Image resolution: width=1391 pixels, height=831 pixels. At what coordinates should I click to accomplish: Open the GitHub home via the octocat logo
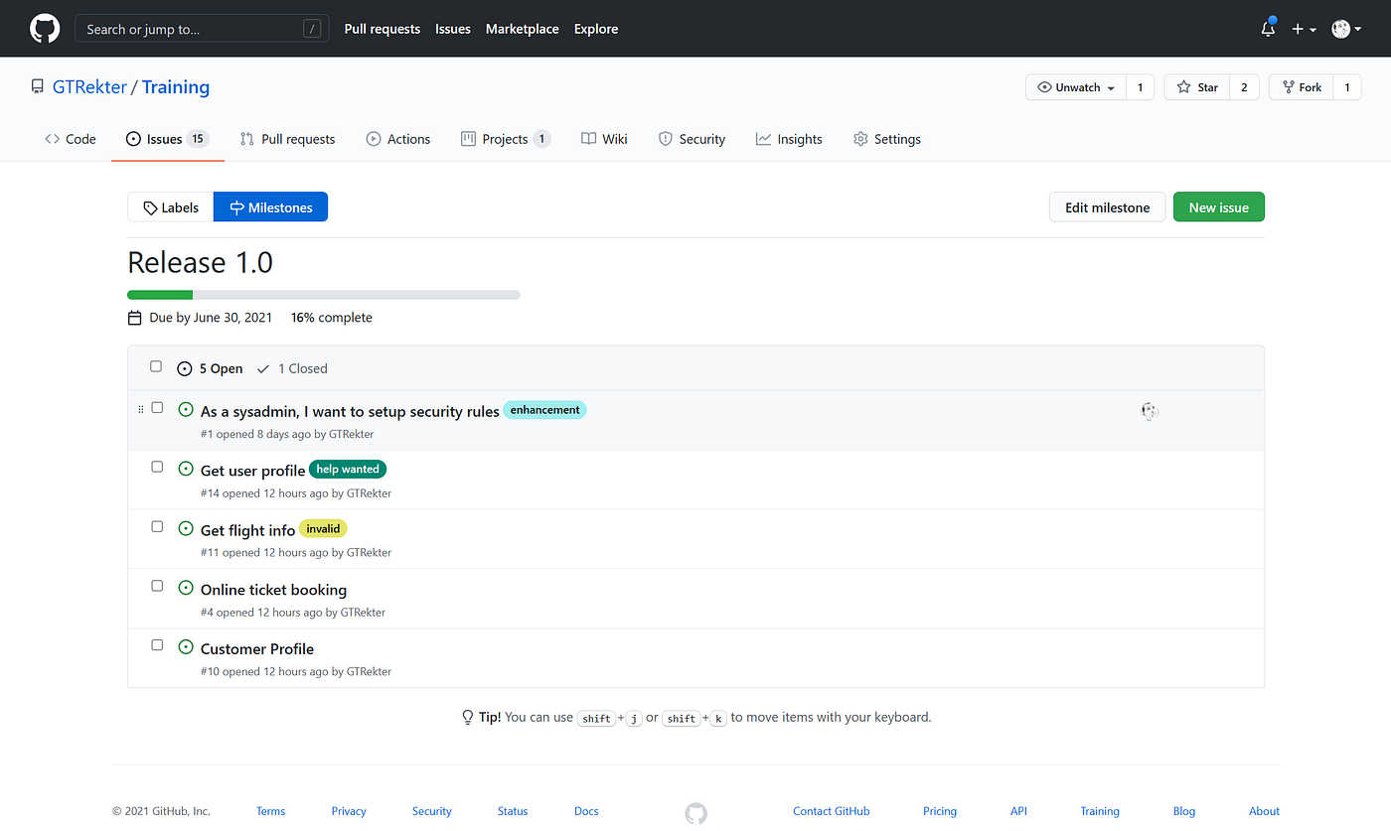[x=45, y=28]
